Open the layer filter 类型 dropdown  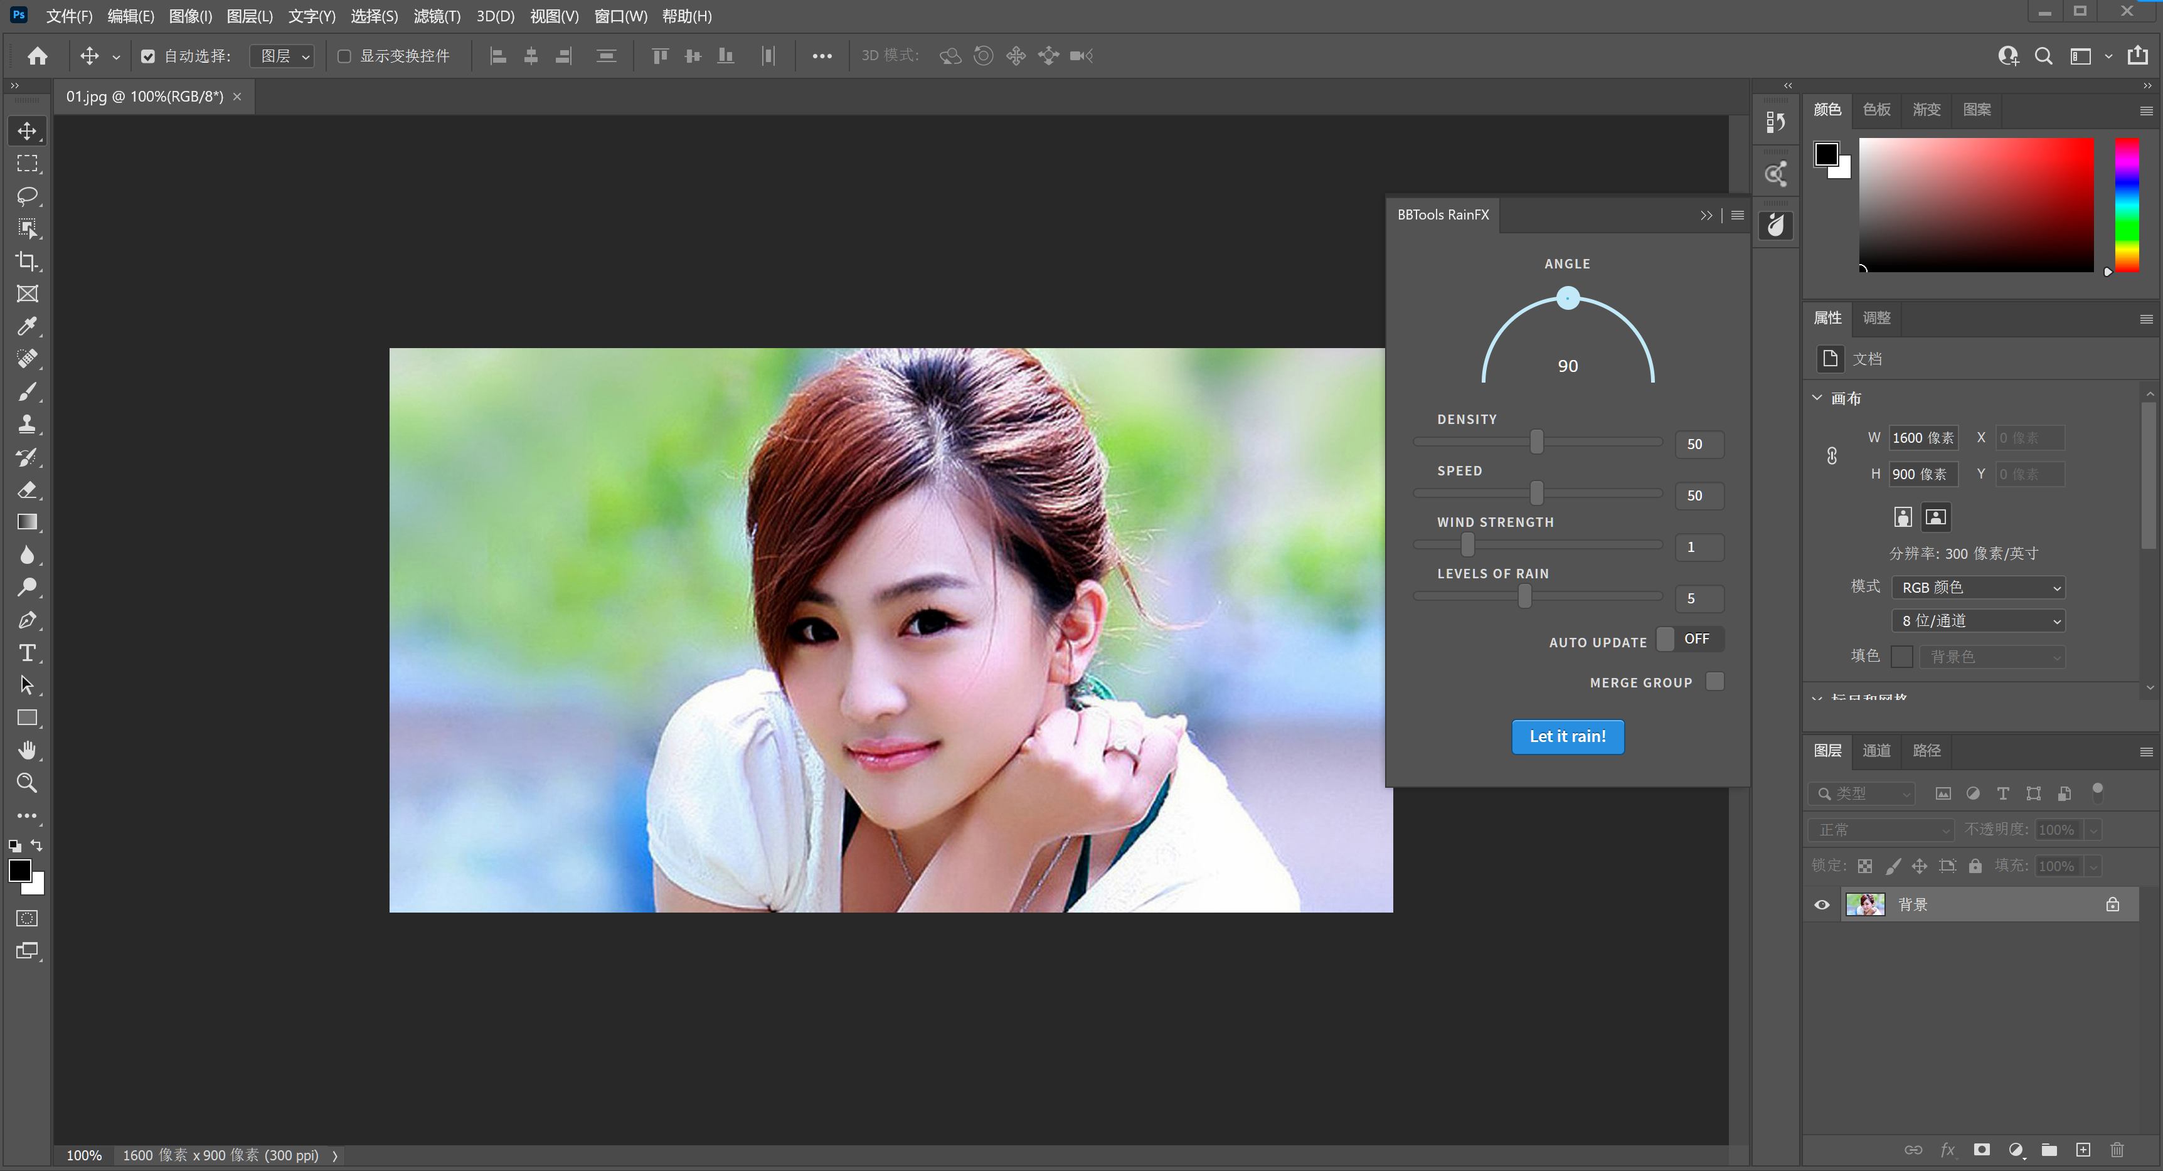1861,793
